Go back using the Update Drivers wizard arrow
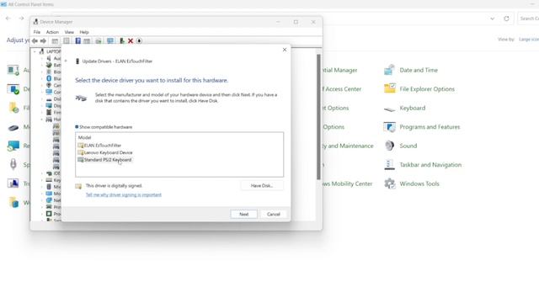Screen dimensions: 539x303 click(x=66, y=61)
